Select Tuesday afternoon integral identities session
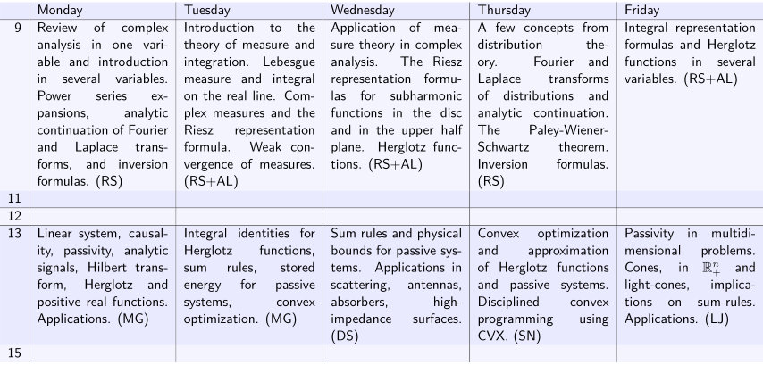 pyautogui.click(x=249, y=285)
